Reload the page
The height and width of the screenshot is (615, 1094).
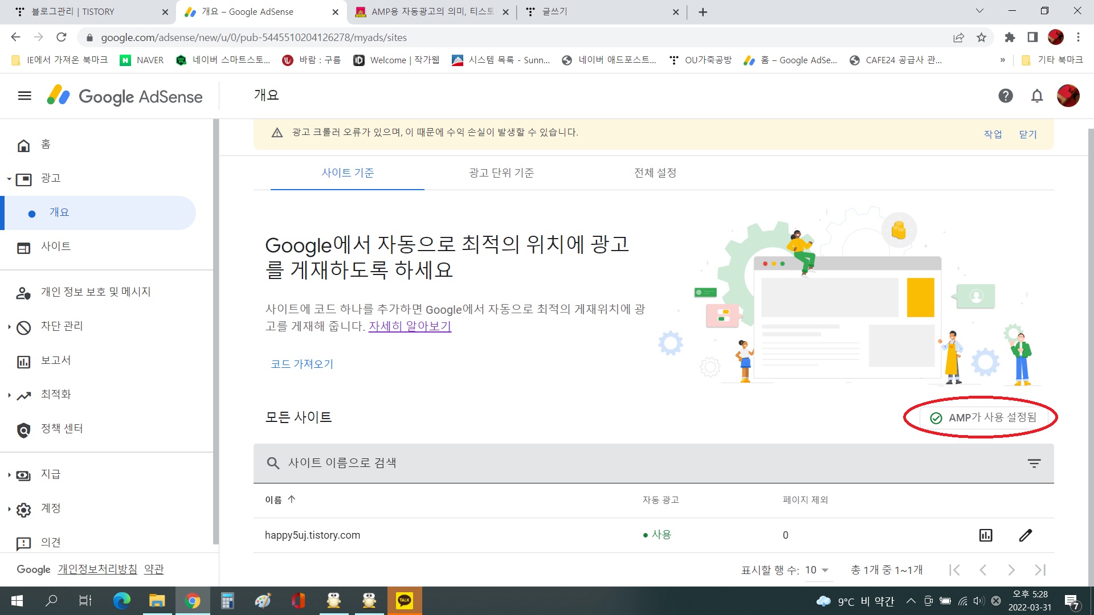point(62,38)
